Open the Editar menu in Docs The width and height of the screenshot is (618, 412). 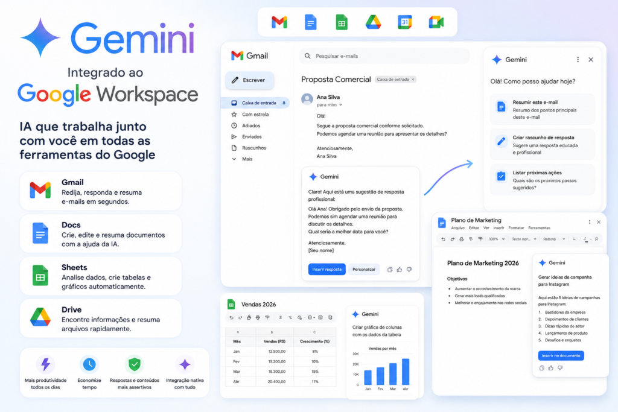(474, 228)
